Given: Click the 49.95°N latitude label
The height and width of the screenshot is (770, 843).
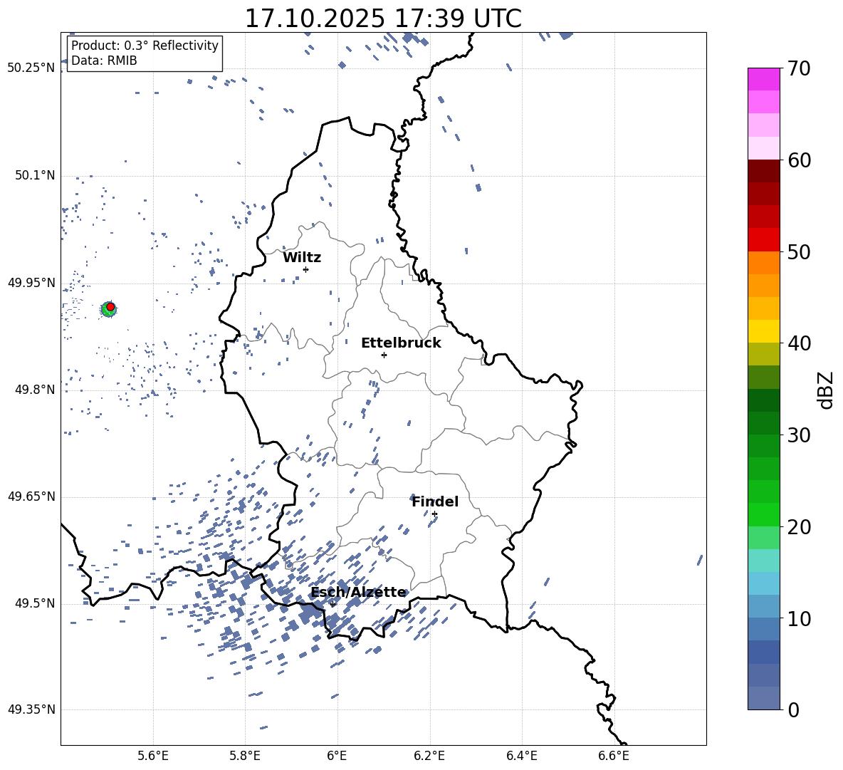Looking at the screenshot, I should (x=31, y=282).
